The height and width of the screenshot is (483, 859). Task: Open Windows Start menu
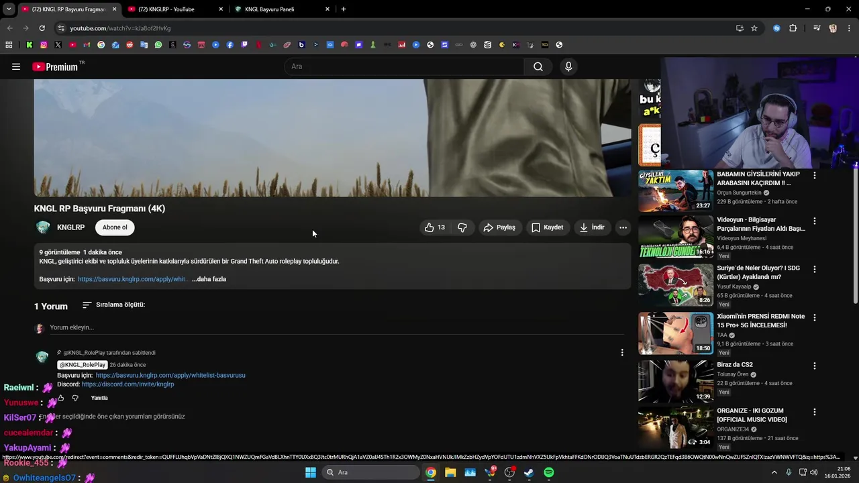pos(311,472)
